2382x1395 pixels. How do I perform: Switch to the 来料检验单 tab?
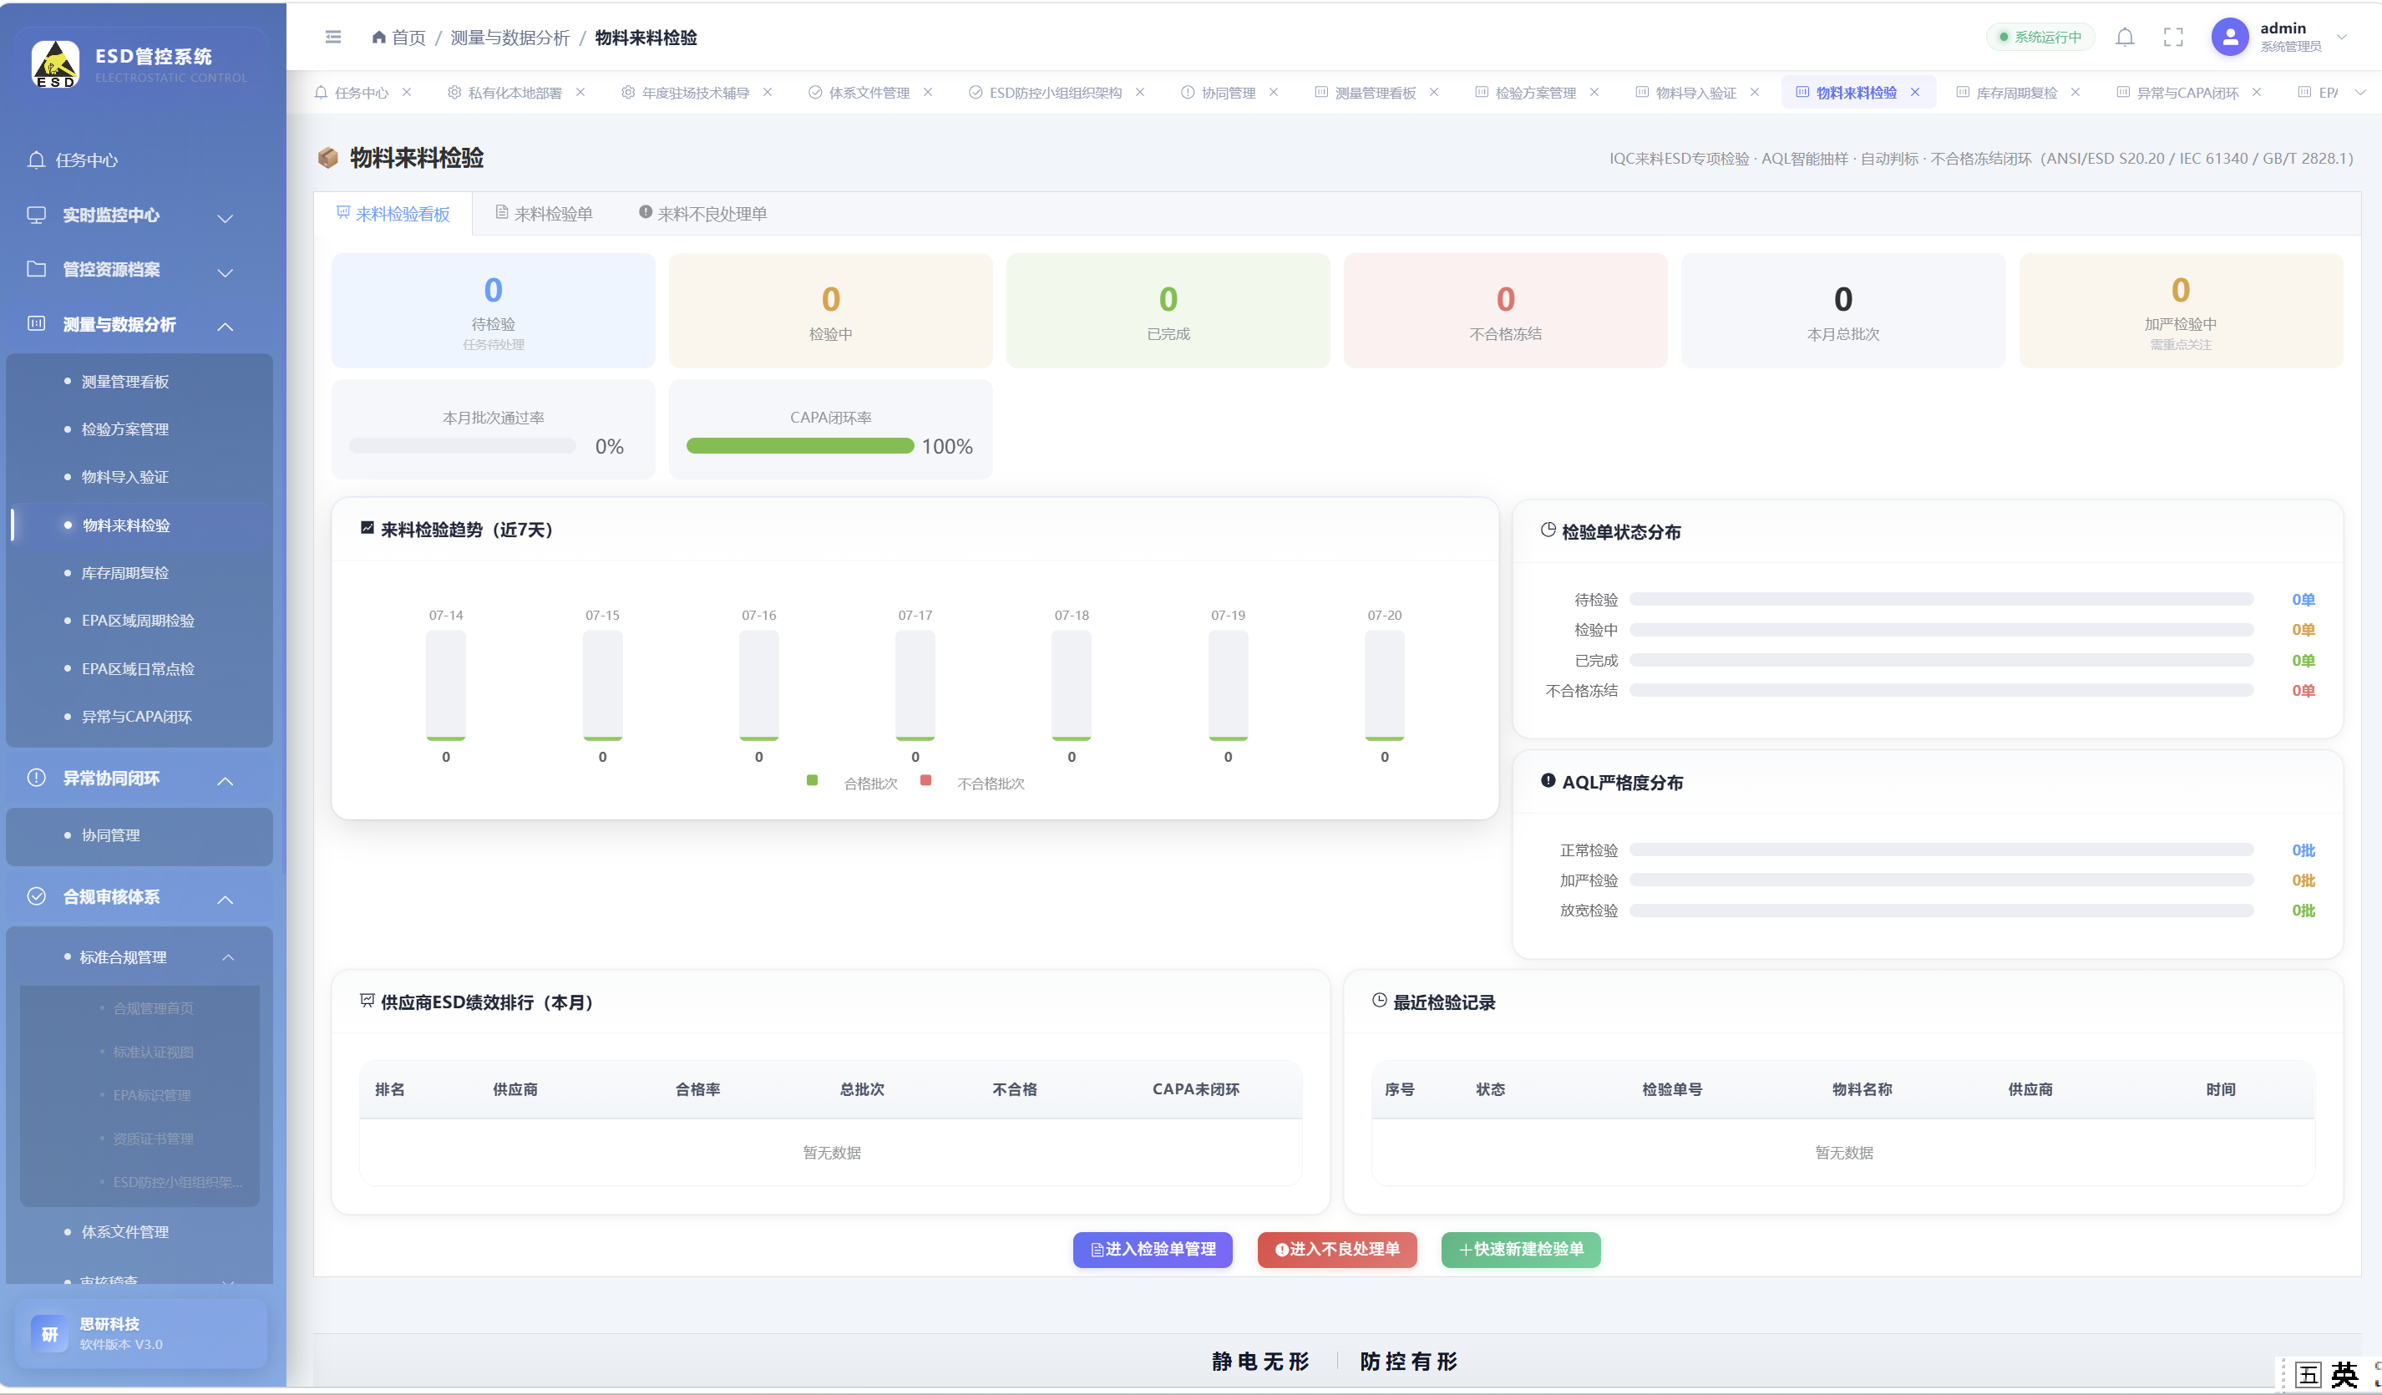545,214
